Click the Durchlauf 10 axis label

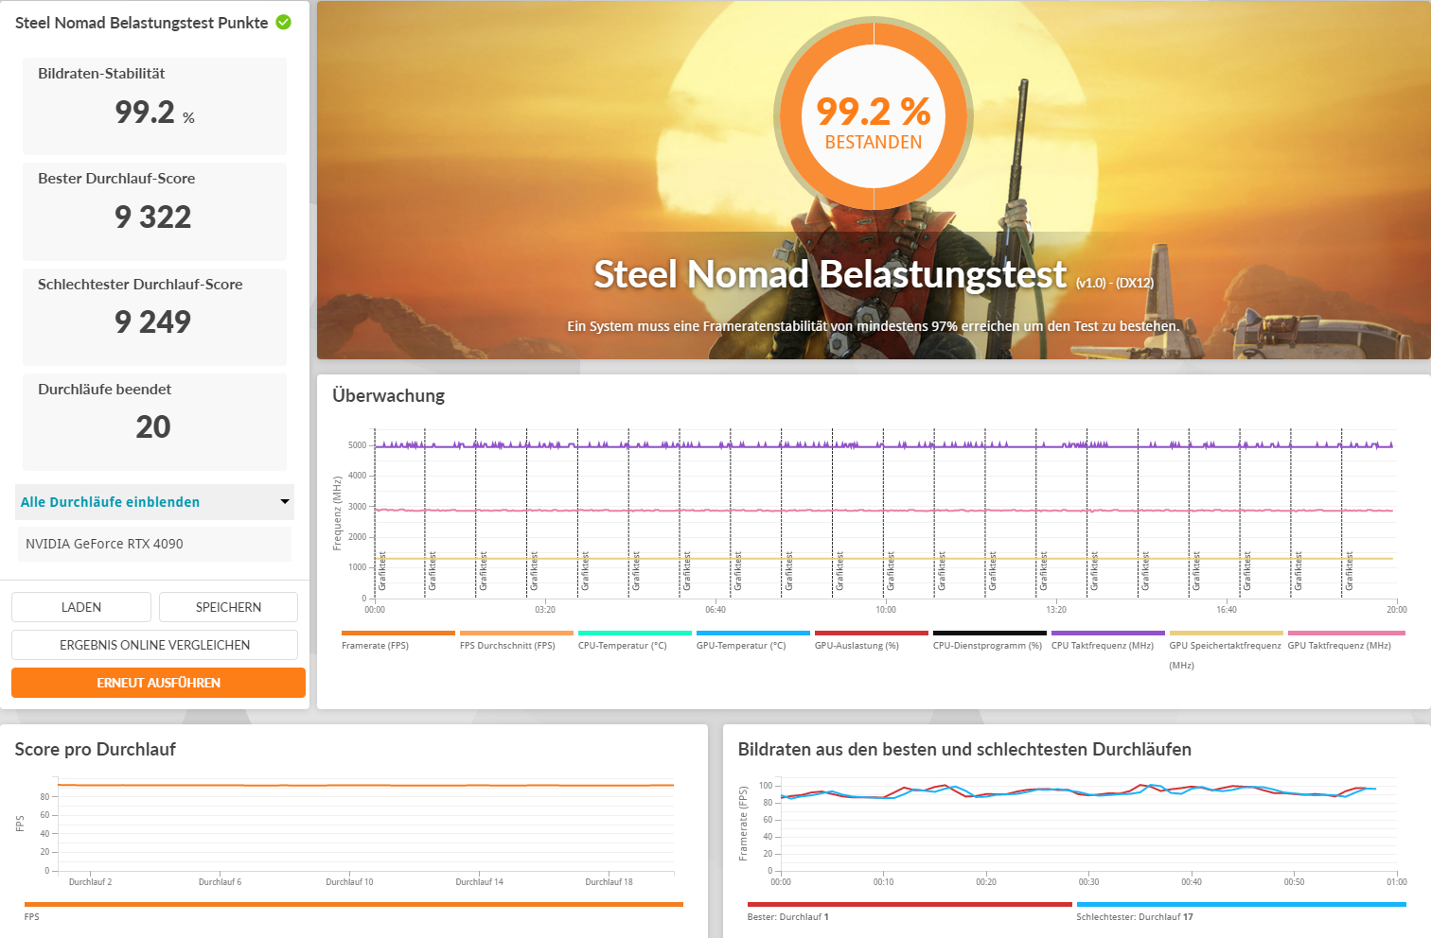click(x=349, y=882)
